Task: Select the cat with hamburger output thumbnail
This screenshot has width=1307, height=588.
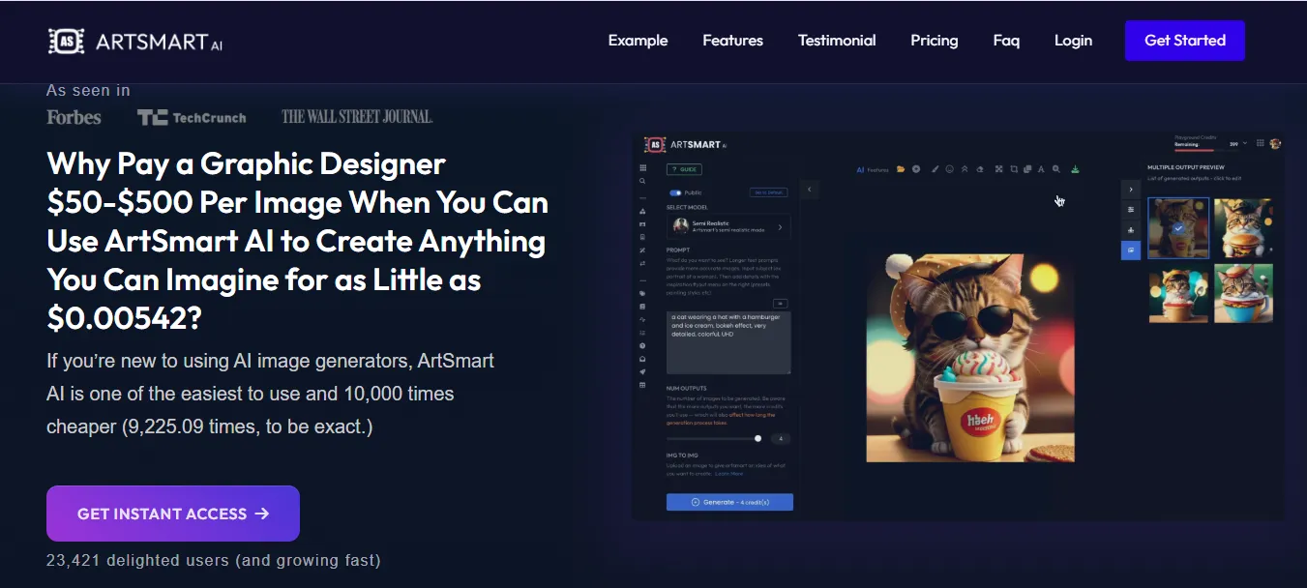Action: click(1243, 227)
